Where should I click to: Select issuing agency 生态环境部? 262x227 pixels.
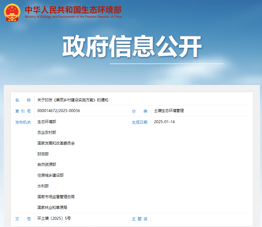click(x=47, y=122)
